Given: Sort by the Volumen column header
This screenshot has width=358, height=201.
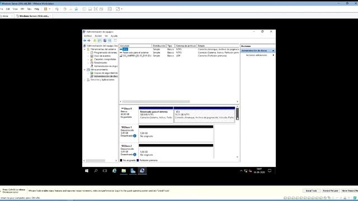Looking at the screenshot, I should point(135,46).
